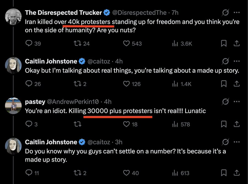Bookmark Caitlin's 'settle on a number' tweet

(224, 173)
